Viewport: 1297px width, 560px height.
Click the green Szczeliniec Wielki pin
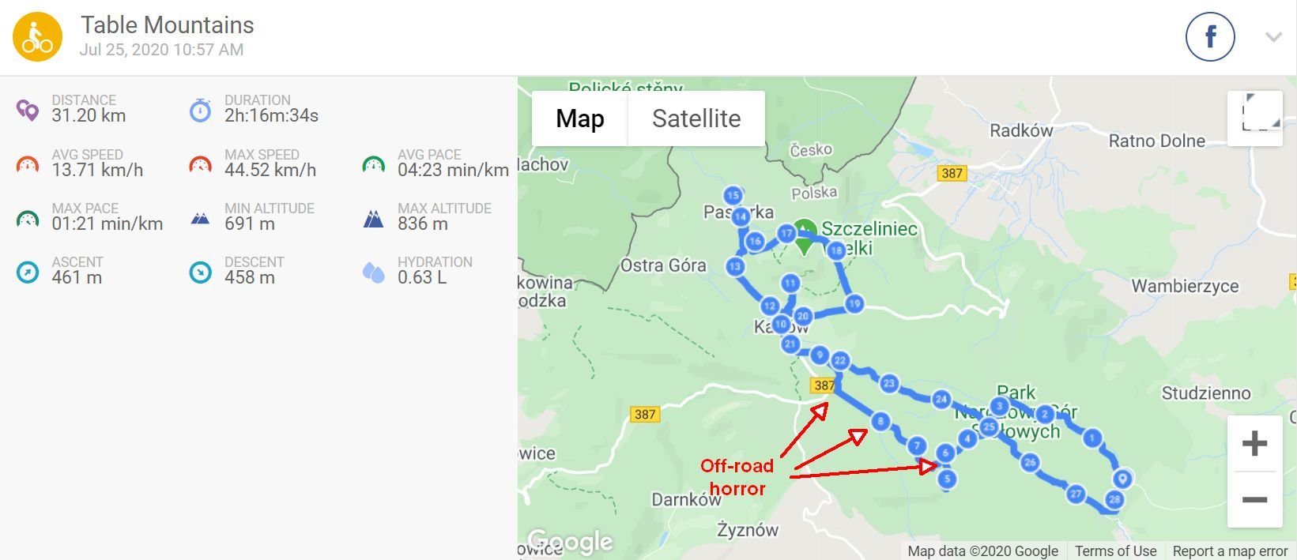[805, 236]
